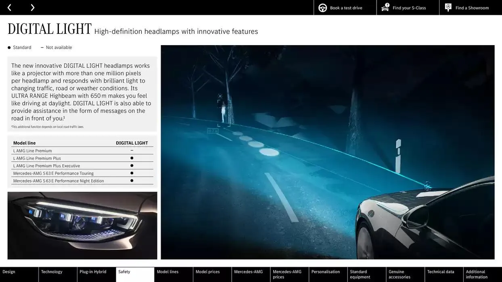Screen dimensions: 502x282
Task: Click the Not available legend label
Action: click(59, 48)
